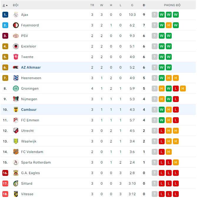This screenshot has height=199, width=197.
Task: Click the Vitesse club badge
Action: [16, 194]
